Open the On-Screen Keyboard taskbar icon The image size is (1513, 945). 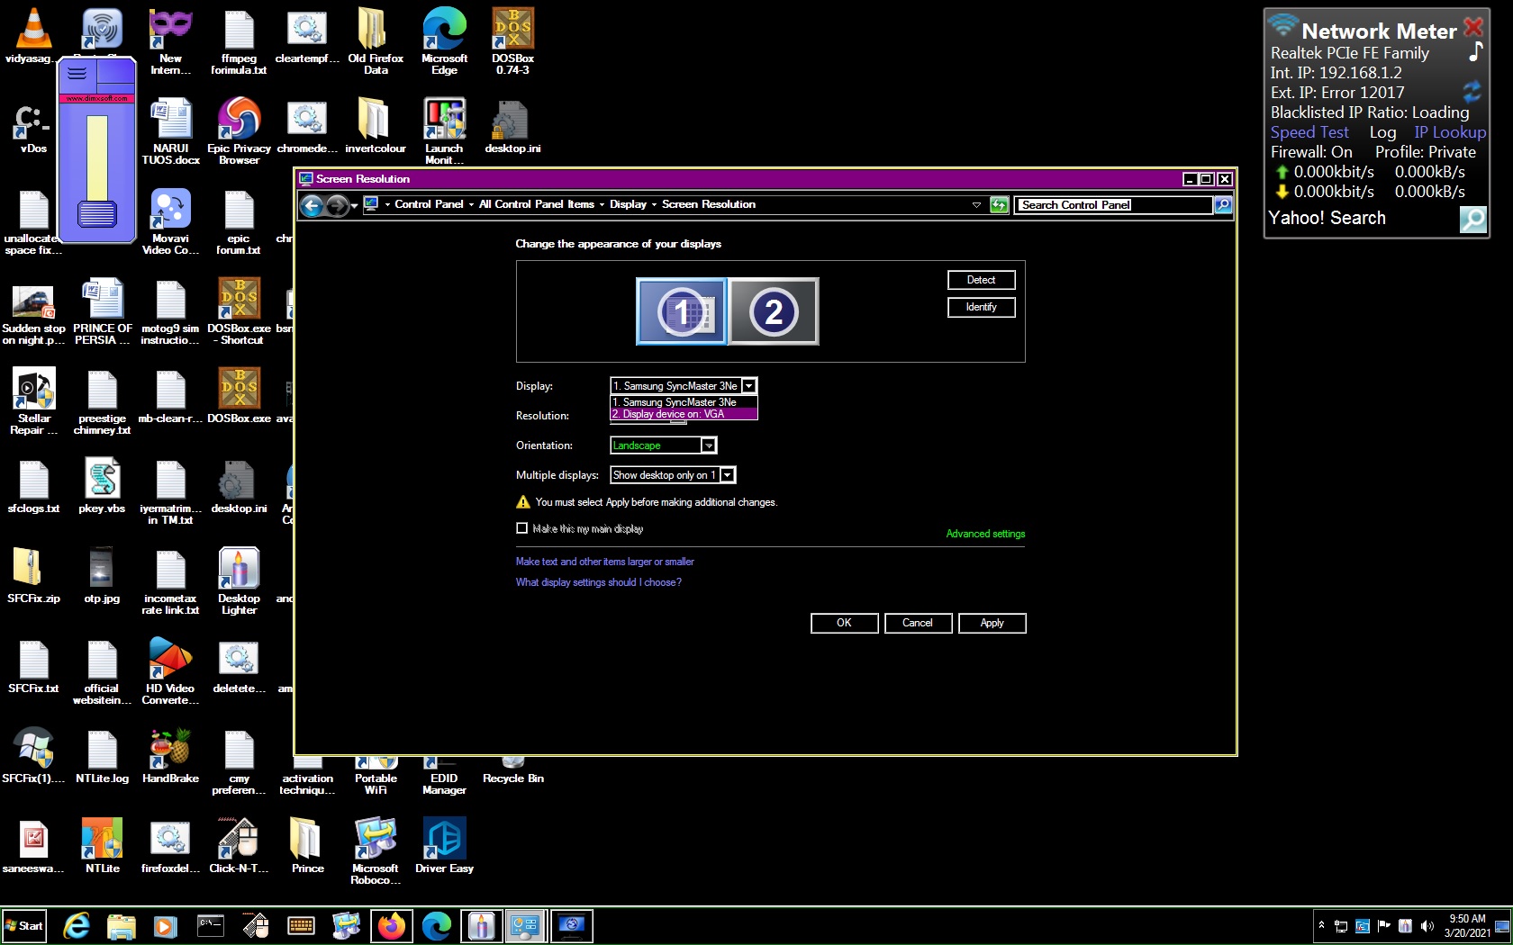(x=301, y=925)
